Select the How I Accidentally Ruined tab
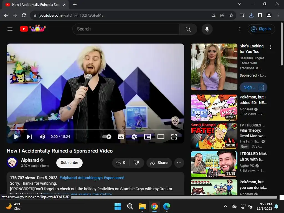This screenshot has height=213, width=284. point(35,5)
